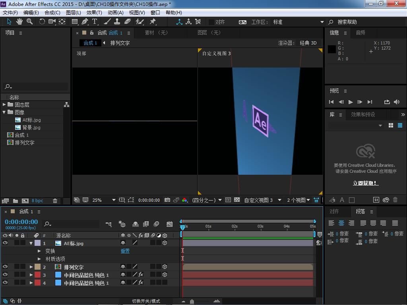
Task: Toggle the composition lock icon in viewer tab
Action: pyautogui.click(x=92, y=33)
